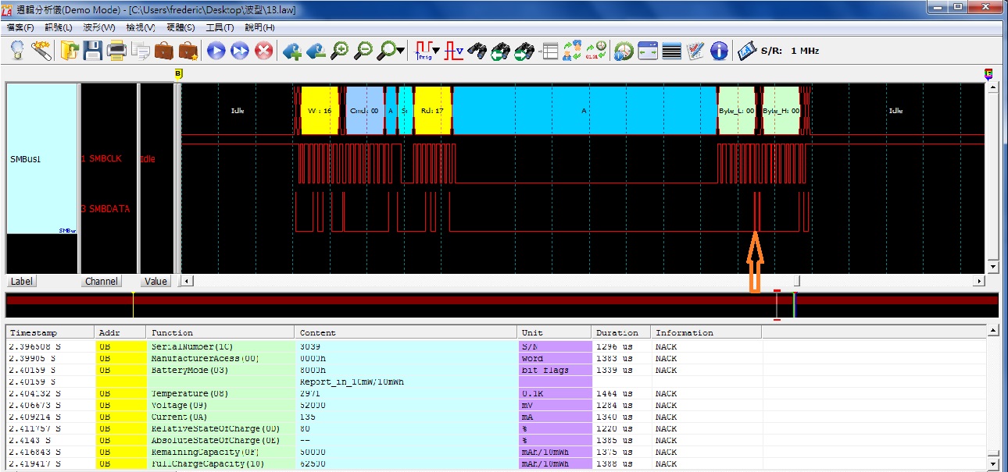This screenshot has height=472, width=1008.
Task: Click the waveform horizontal scrollbar thumb
Action: (796, 281)
